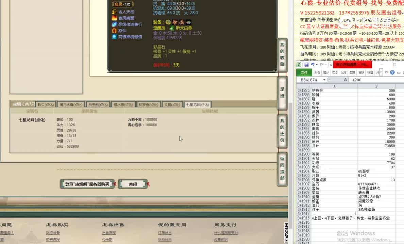Select the 高级倍道兼行 skill icon
Viewport: 404px width, 244px height.
(114, 24)
